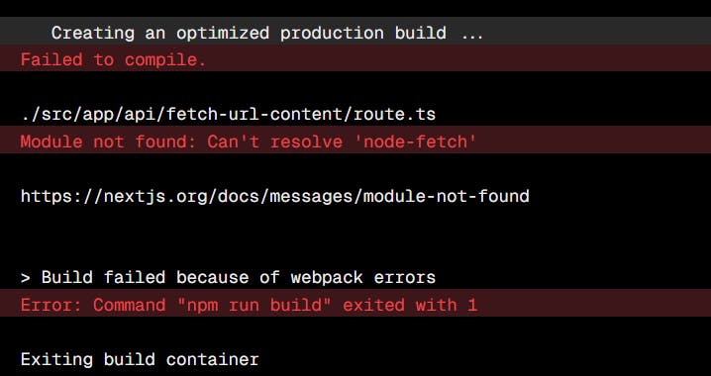This screenshot has width=711, height=376.
Task: Click "Can't resolve" text in error line
Action: (274, 141)
